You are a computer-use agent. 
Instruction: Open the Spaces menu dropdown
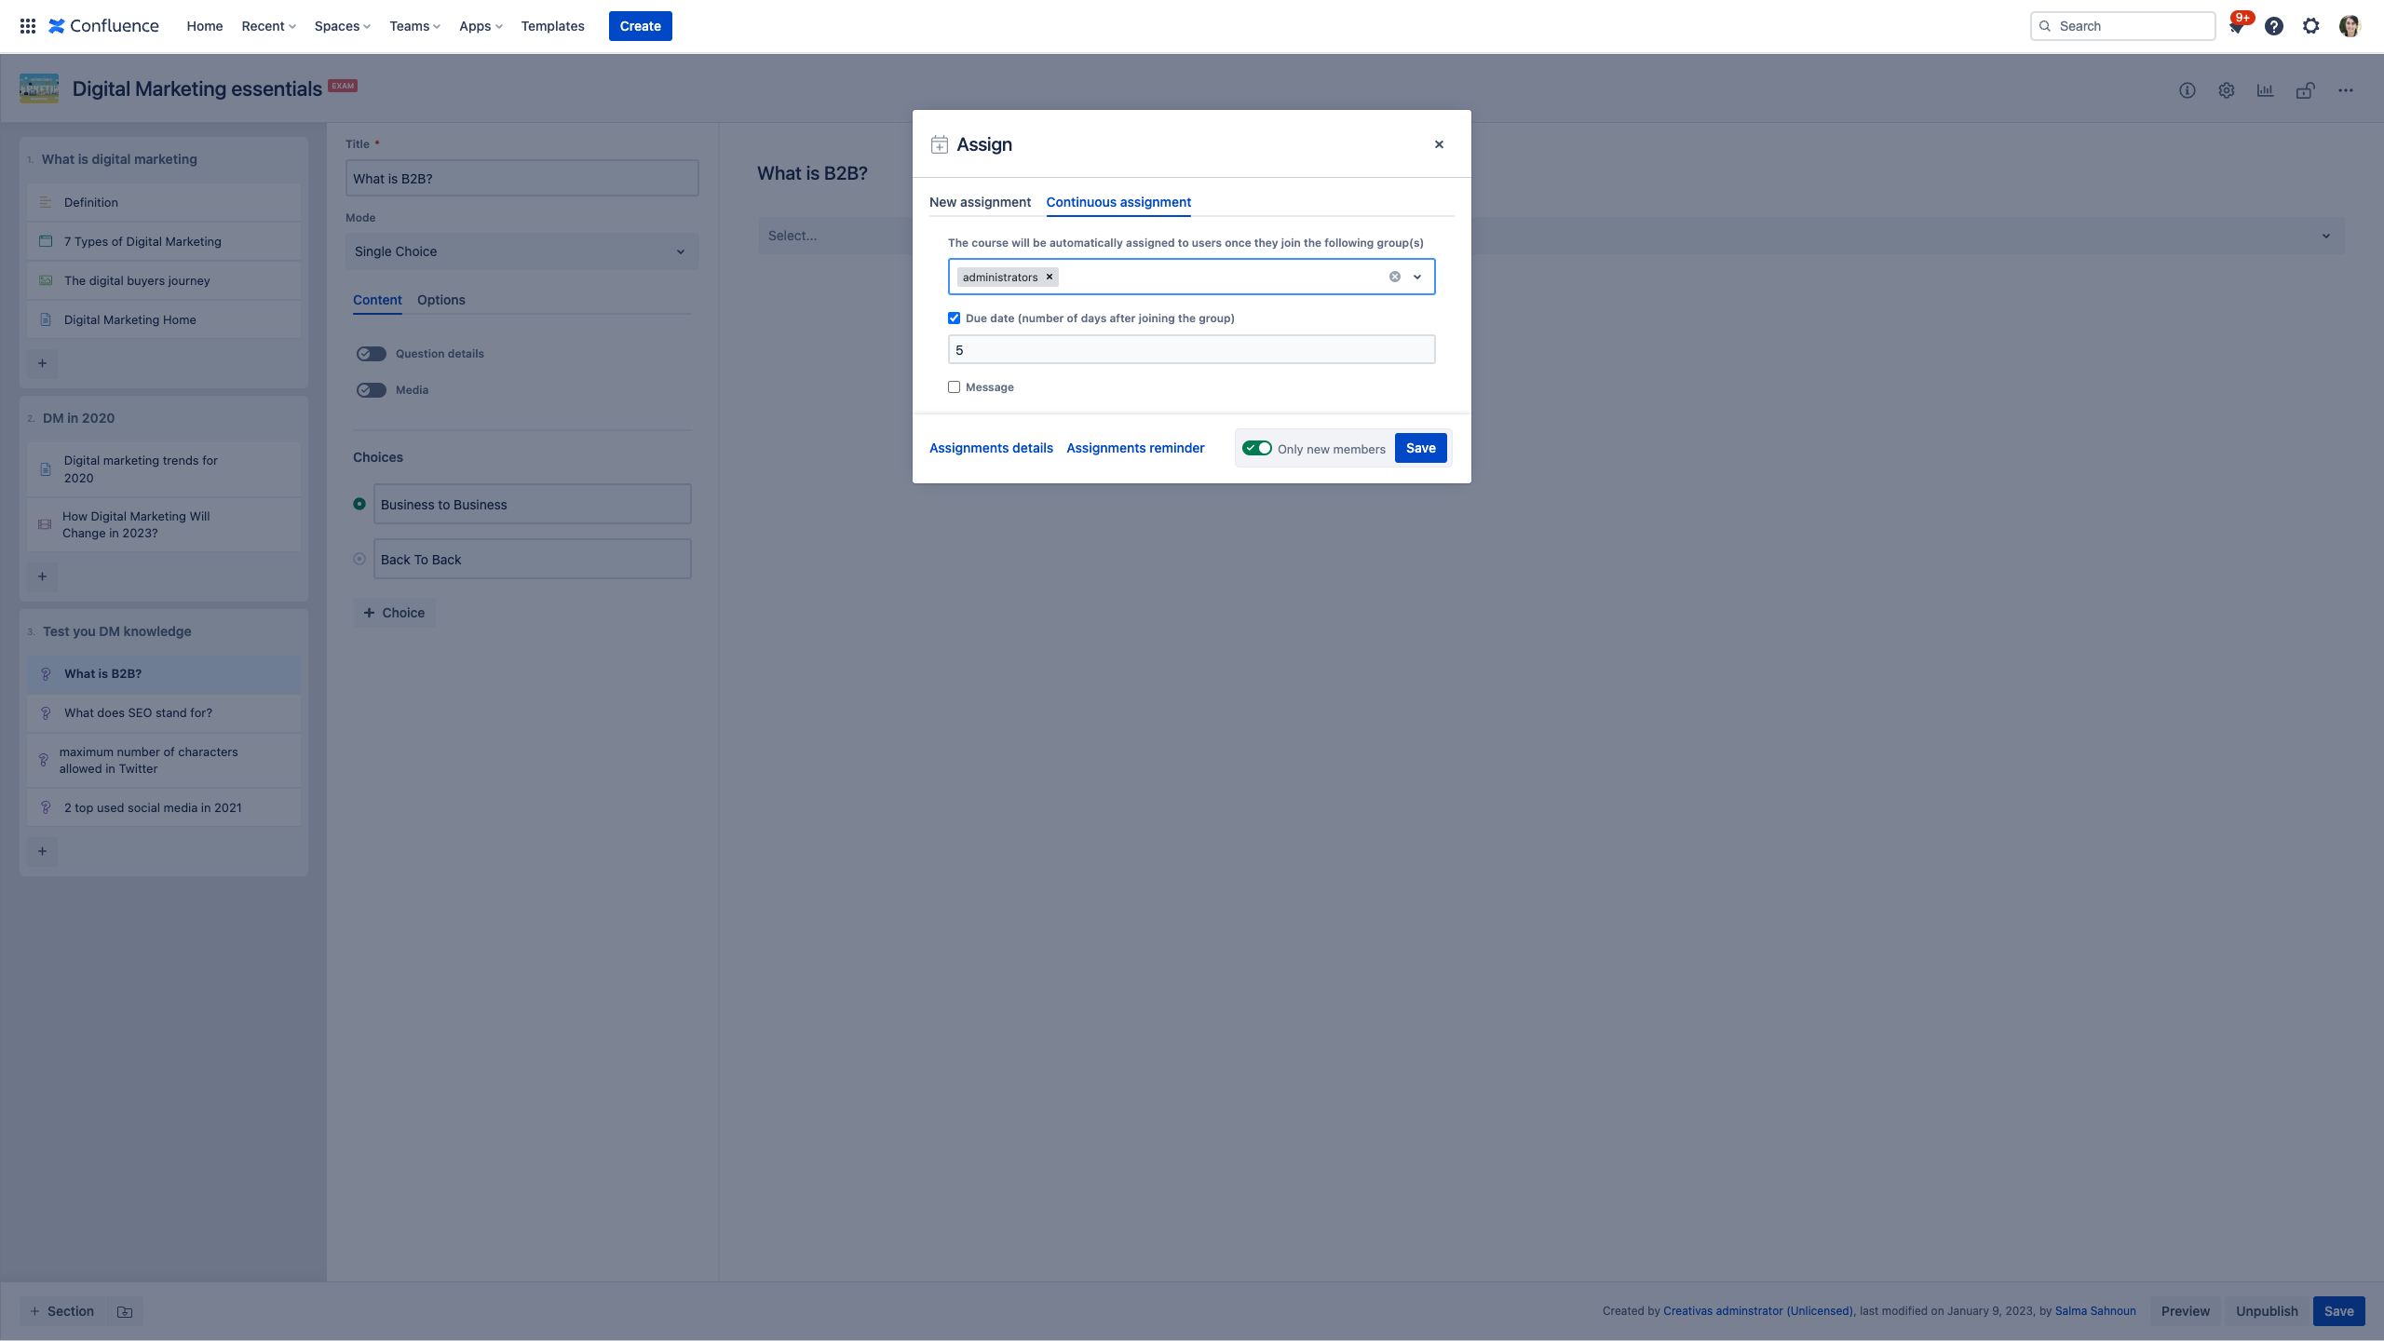click(x=342, y=26)
